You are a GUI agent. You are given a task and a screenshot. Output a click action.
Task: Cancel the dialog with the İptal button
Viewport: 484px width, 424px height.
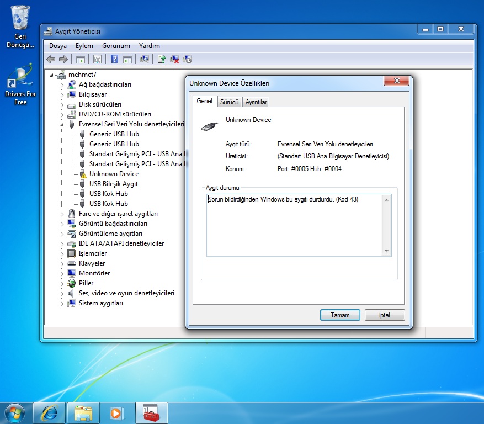[385, 315]
